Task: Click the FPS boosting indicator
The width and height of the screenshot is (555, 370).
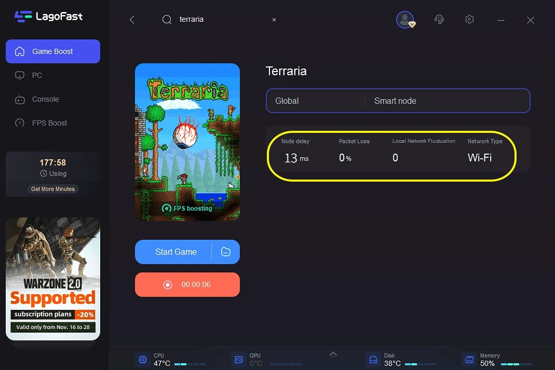Action: coord(187,208)
